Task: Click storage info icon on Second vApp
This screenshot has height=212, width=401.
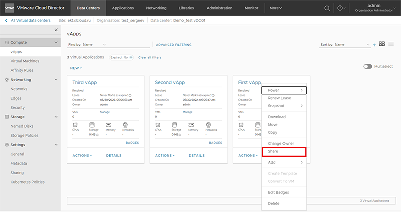Action: (x=180, y=135)
